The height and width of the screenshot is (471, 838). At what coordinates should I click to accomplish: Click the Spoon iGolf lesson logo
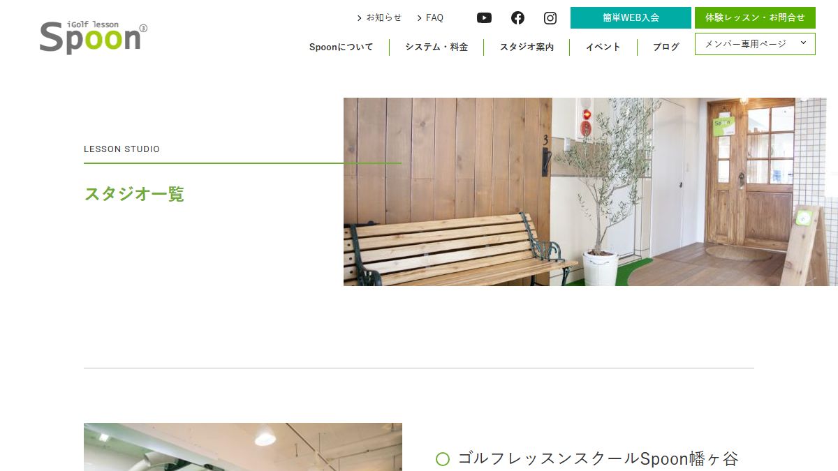(94, 37)
